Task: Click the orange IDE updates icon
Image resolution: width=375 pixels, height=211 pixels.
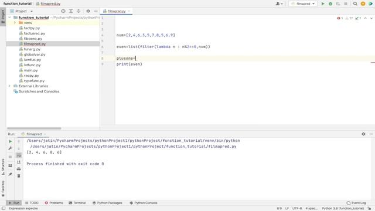Action: coord(363,4)
